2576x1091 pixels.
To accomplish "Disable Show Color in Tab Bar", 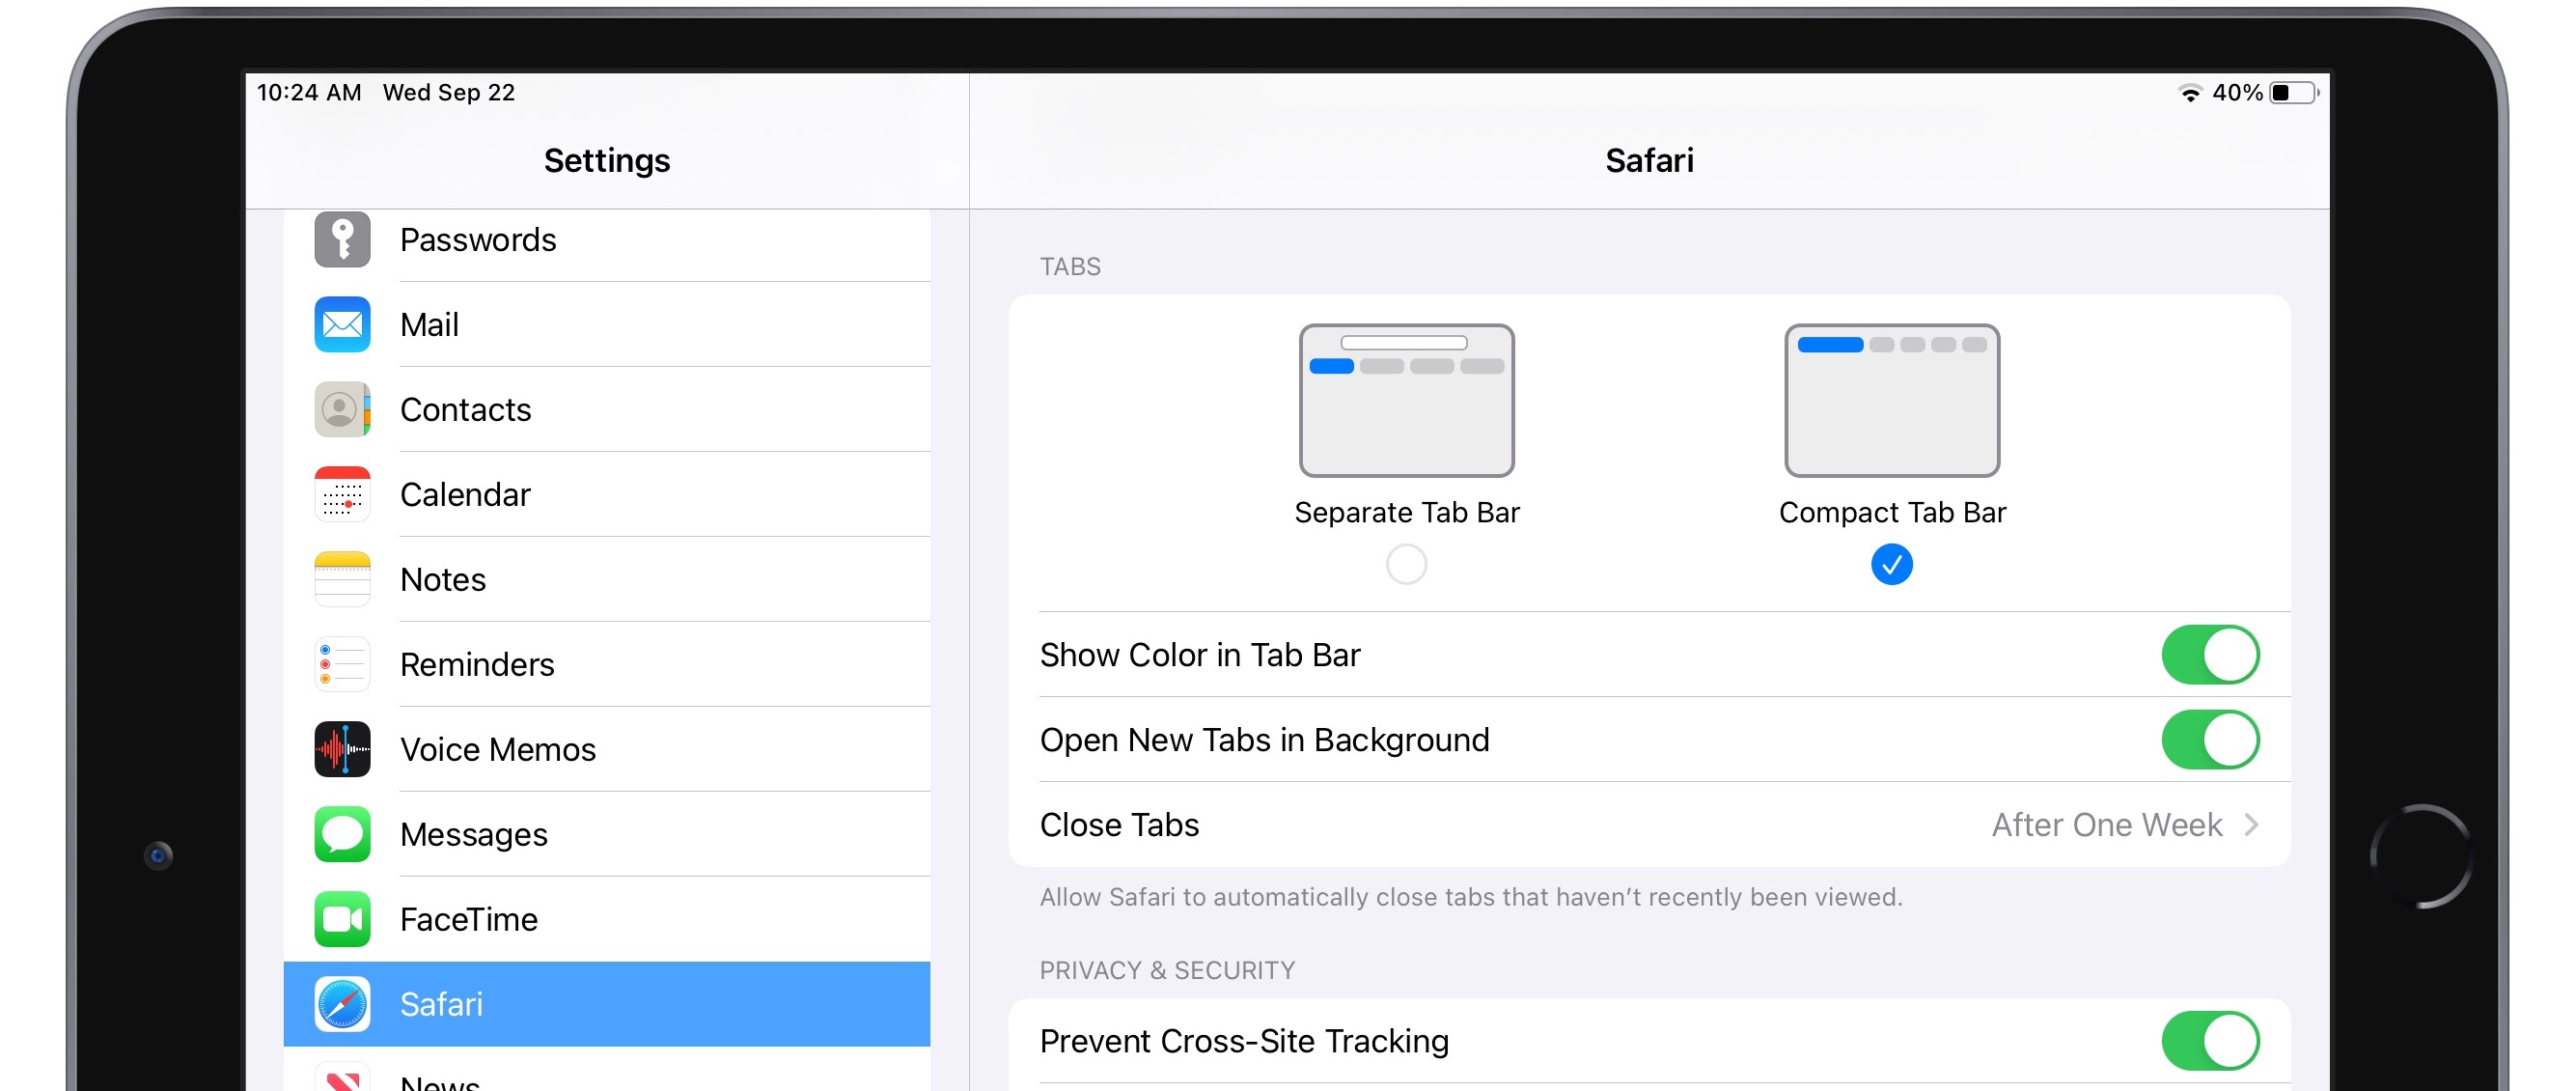I will (2209, 655).
